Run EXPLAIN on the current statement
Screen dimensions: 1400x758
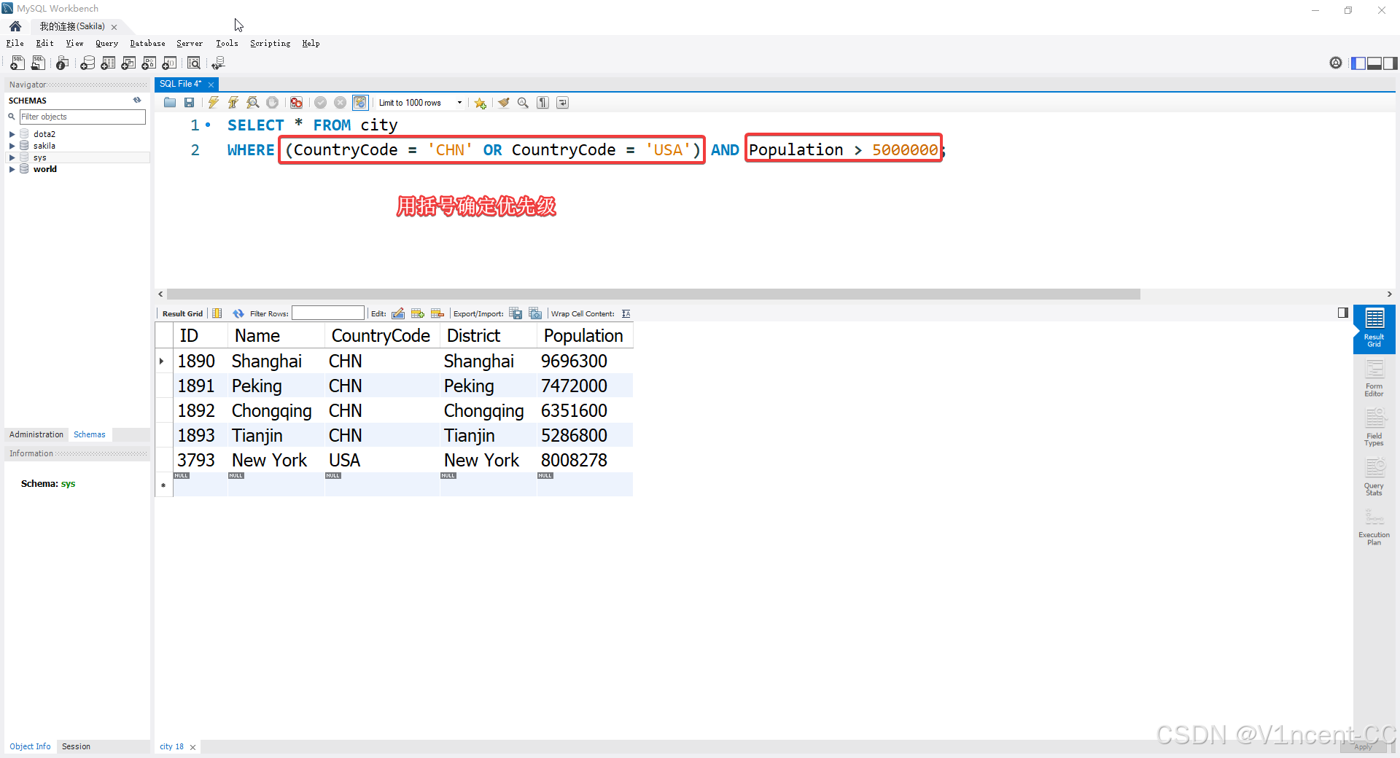pos(253,103)
